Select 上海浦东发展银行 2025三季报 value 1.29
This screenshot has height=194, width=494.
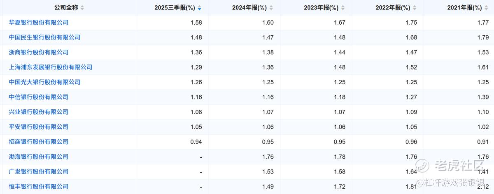click(196, 67)
